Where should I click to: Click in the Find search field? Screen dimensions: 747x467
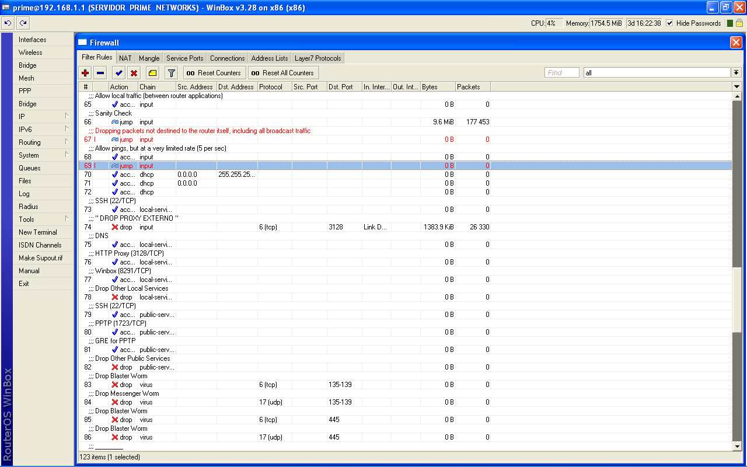[x=561, y=73]
